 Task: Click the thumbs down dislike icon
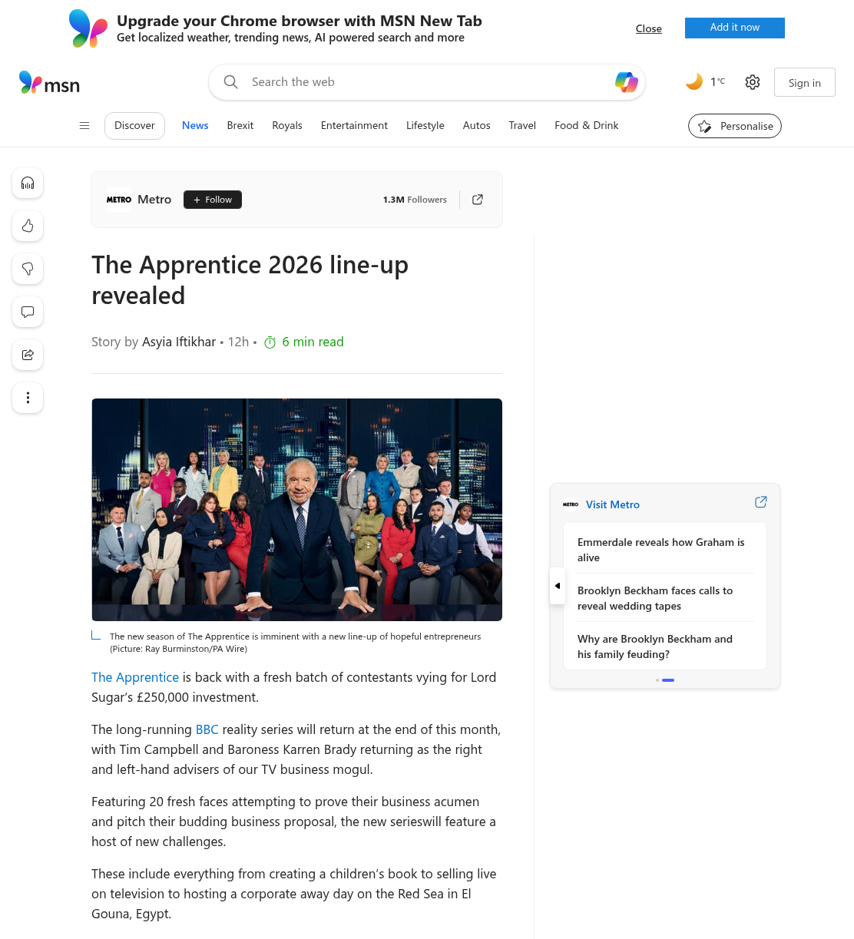[28, 269]
